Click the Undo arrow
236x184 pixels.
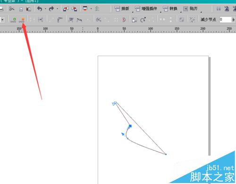point(40,9)
